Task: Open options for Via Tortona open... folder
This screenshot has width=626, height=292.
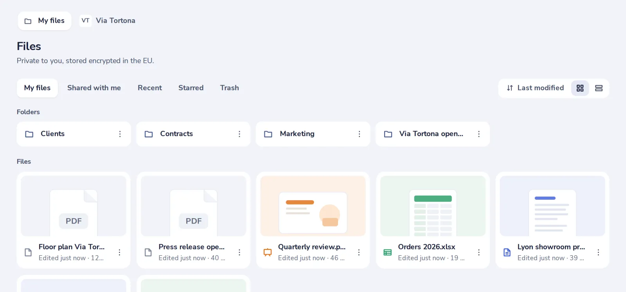Action: click(478, 134)
